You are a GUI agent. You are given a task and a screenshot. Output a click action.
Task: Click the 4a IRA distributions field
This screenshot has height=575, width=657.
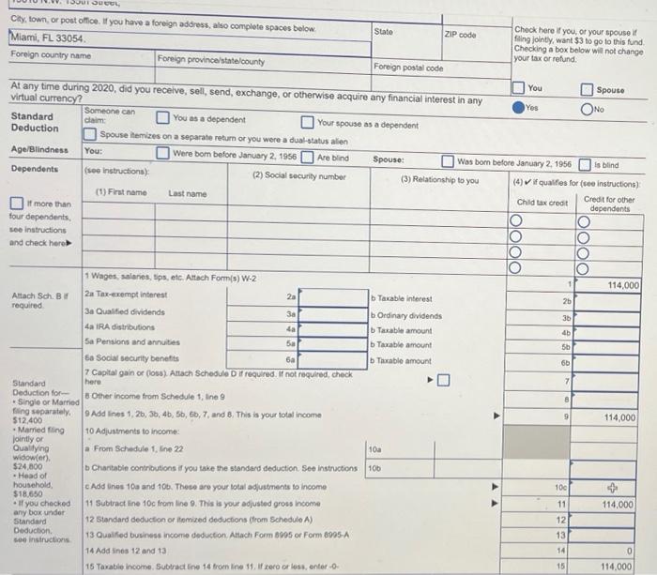click(x=332, y=329)
